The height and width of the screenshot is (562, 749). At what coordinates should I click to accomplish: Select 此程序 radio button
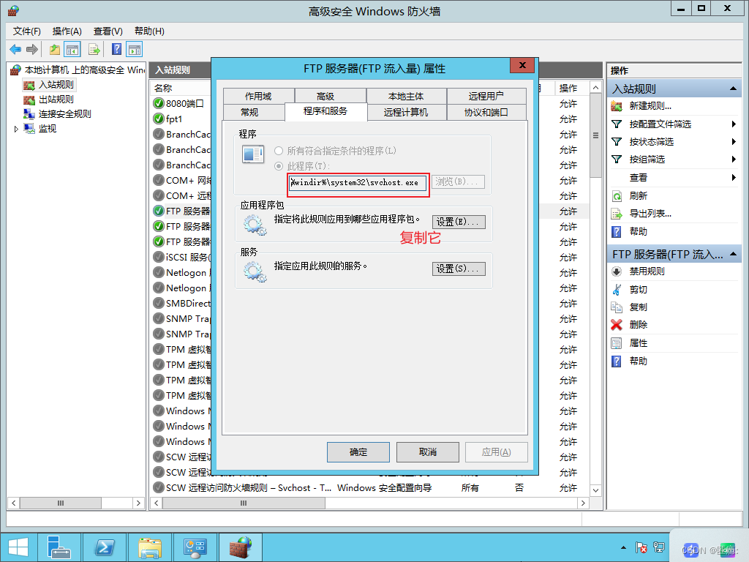click(x=279, y=166)
